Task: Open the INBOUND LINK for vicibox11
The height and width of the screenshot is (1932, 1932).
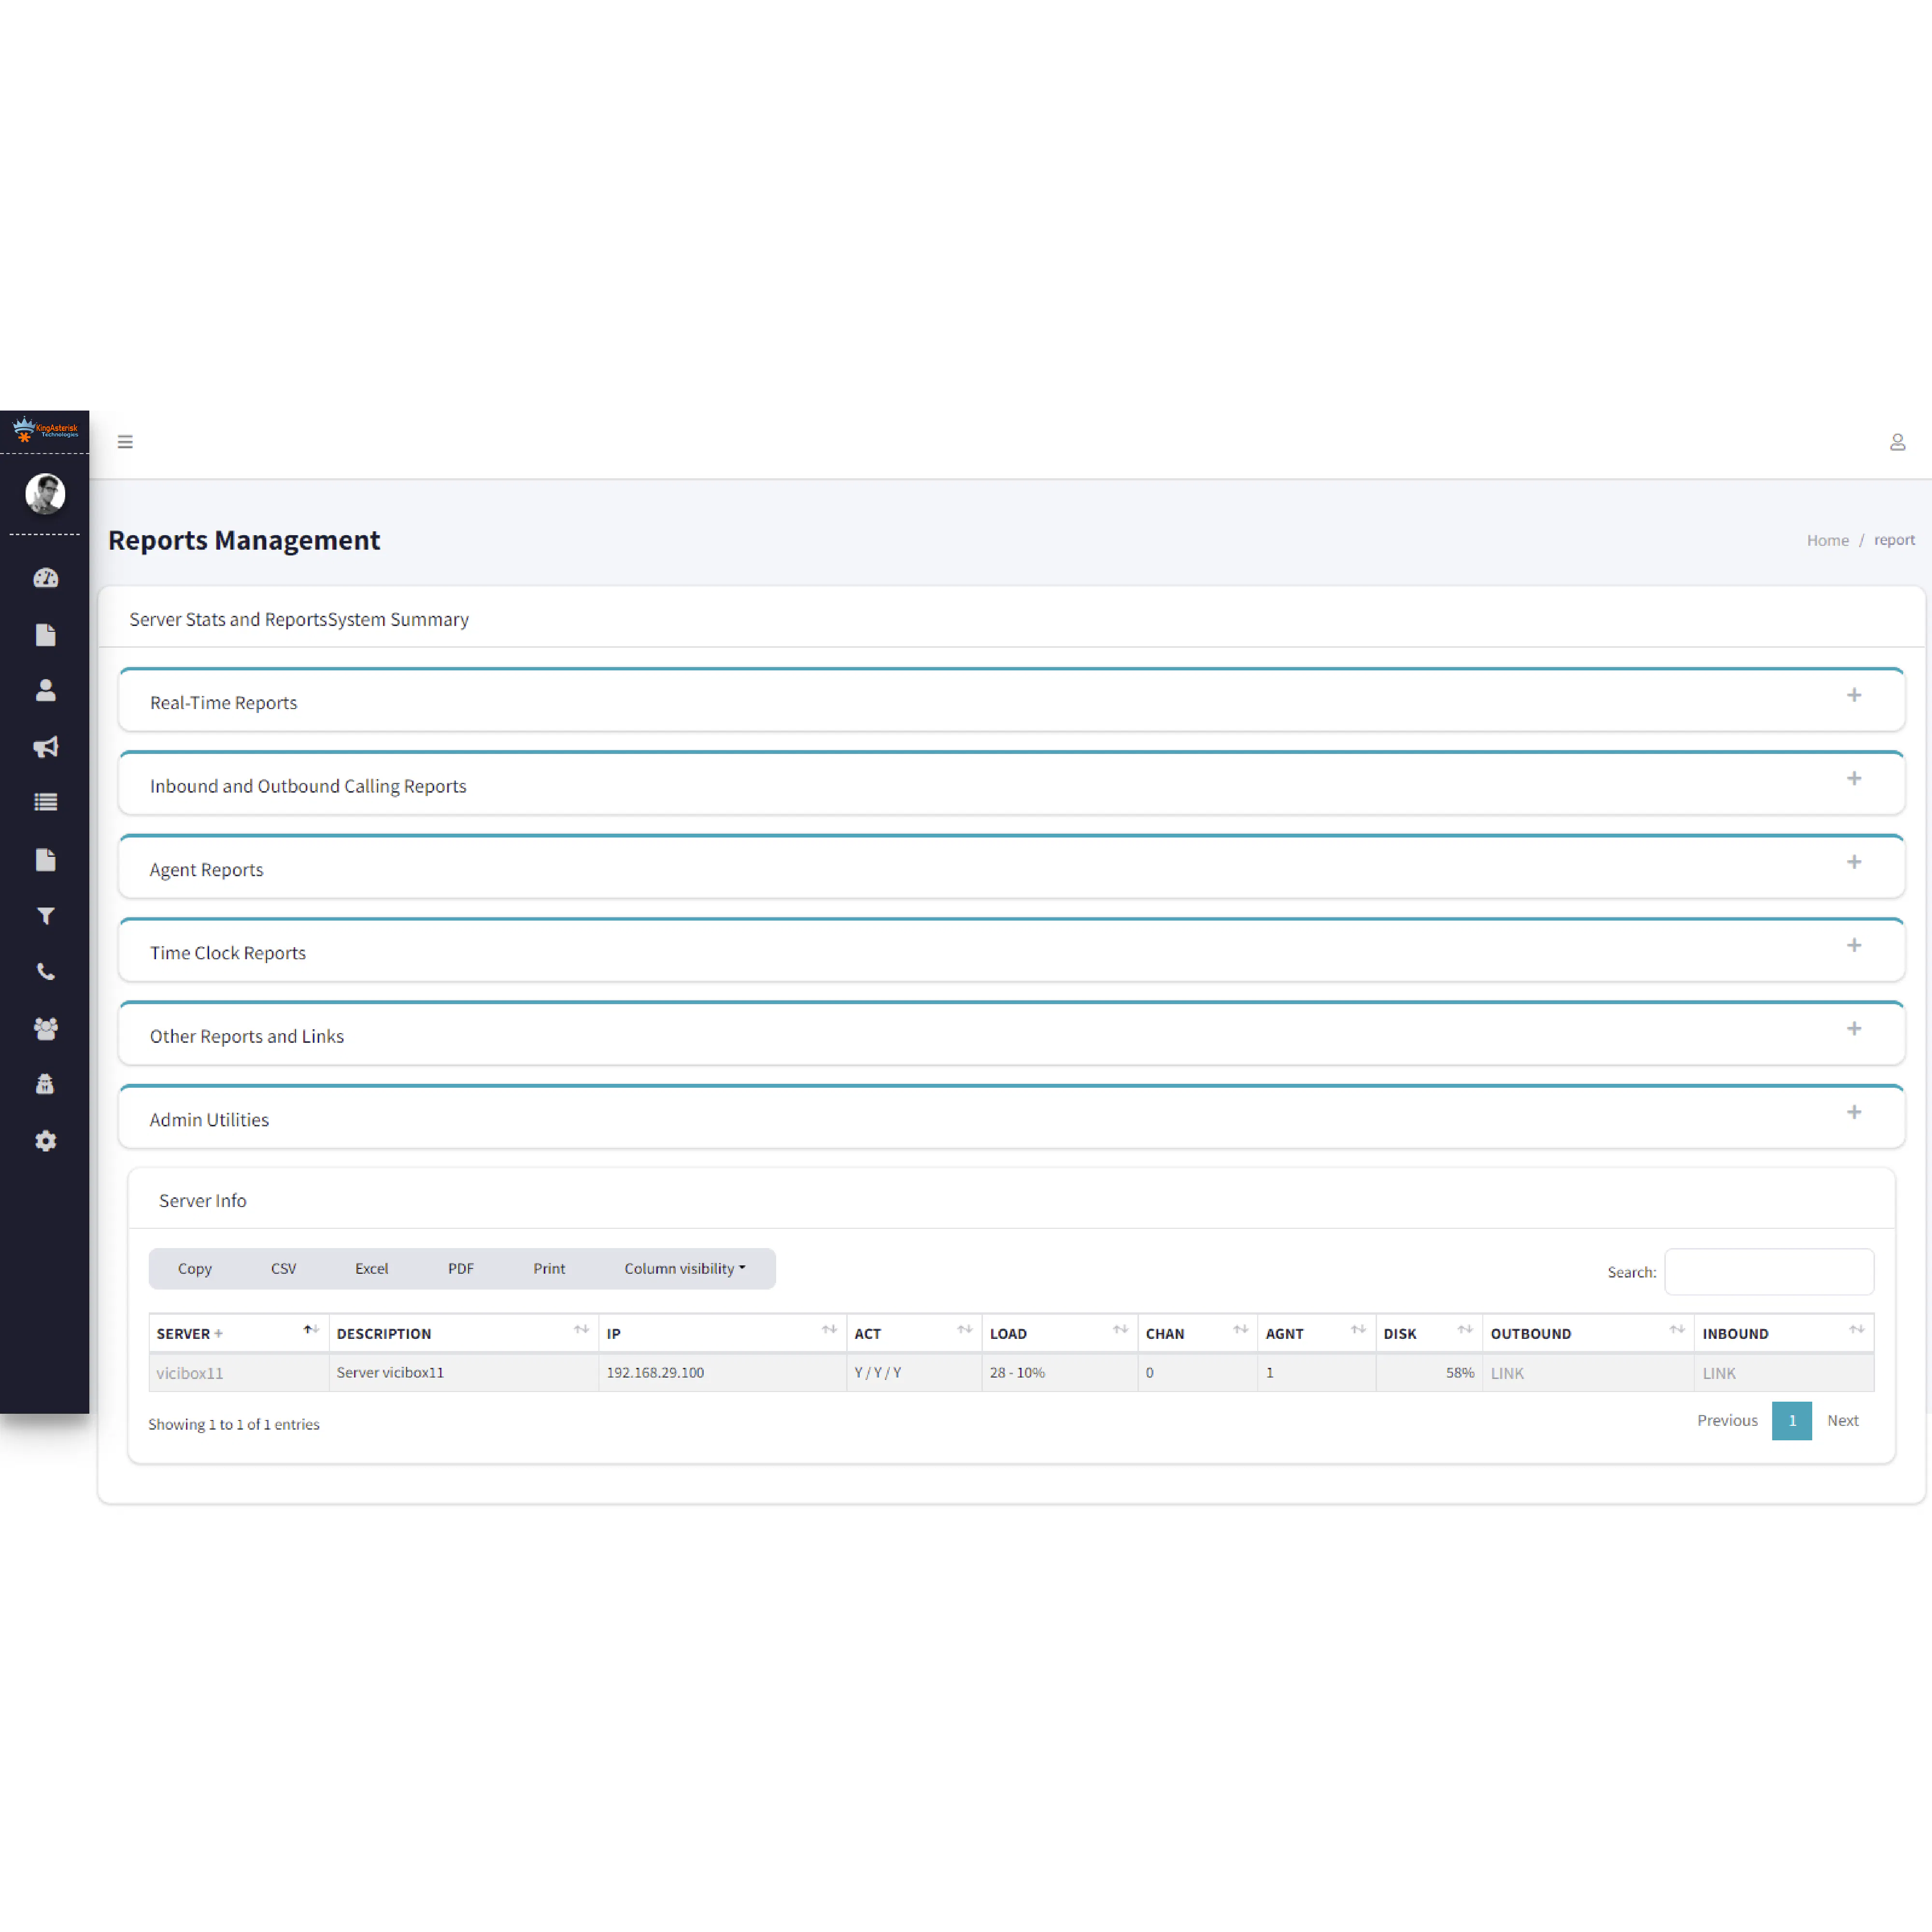Action: coord(1719,1373)
